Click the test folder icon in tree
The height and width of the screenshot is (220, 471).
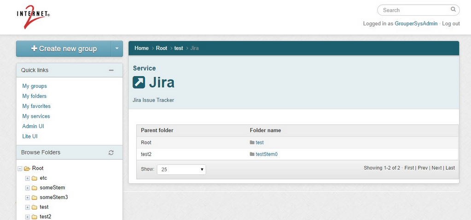point(34,207)
